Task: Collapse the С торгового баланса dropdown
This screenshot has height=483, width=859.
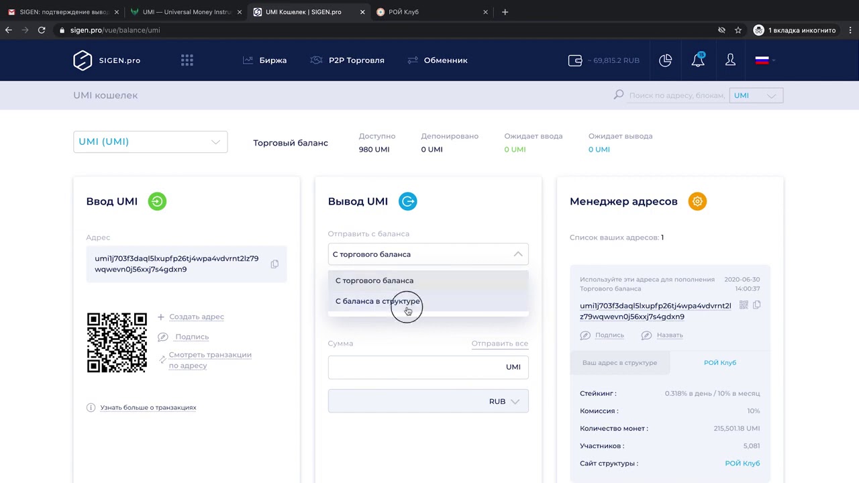Action: (x=428, y=254)
